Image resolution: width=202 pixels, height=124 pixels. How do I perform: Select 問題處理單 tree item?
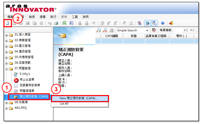point(27,91)
